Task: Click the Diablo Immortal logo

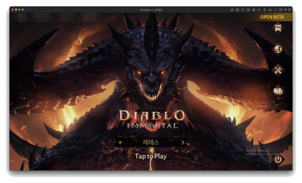Action: 152,119
